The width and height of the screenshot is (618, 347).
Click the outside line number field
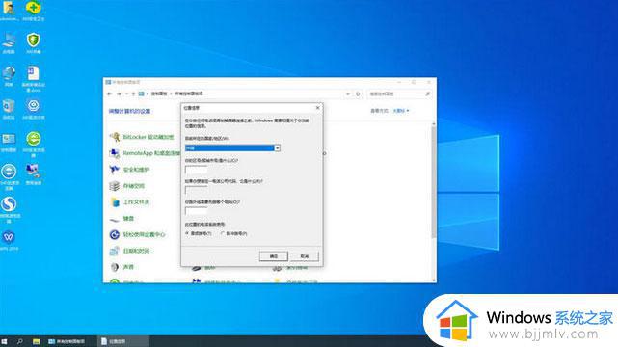point(196,211)
